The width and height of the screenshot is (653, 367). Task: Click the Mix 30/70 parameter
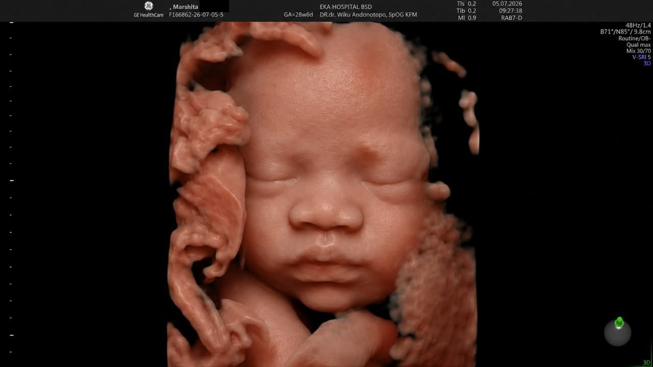click(639, 51)
